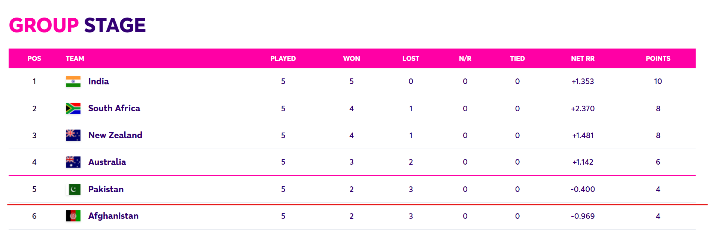708x230 pixels.
Task: Open the South Africa team link
Action: [x=114, y=108]
